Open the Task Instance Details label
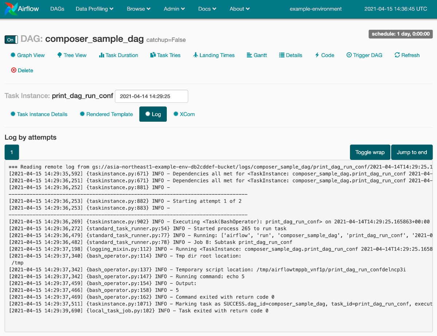The width and height of the screenshot is (437, 336). pyautogui.click(x=42, y=114)
